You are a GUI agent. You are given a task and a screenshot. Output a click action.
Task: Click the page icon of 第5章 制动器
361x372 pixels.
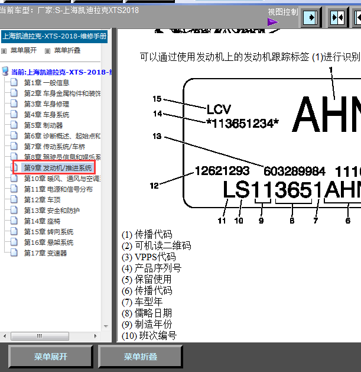(x=14, y=125)
